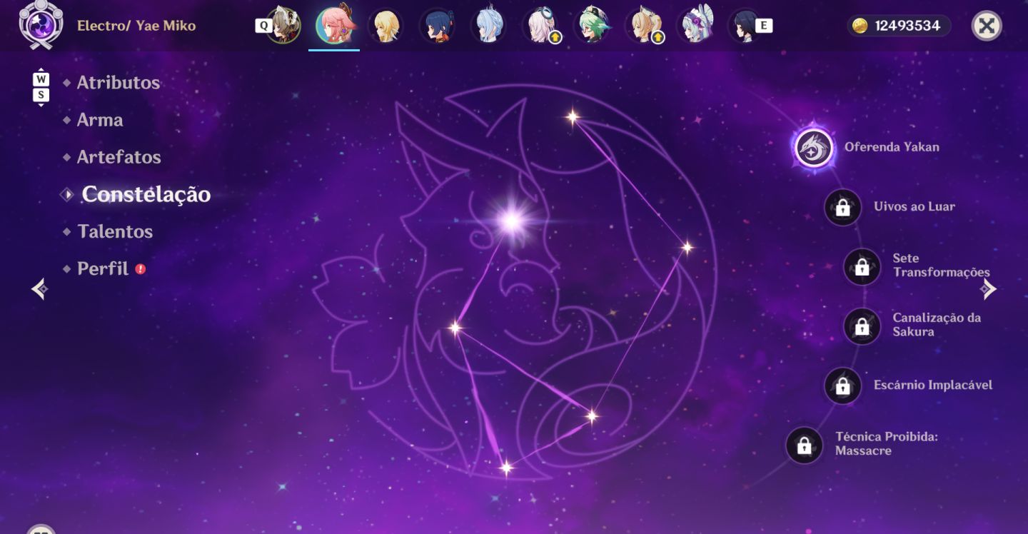The image size is (1028, 534).
Task: Select the dark-blue-haired avatar in red outfit
Action: (x=437, y=26)
